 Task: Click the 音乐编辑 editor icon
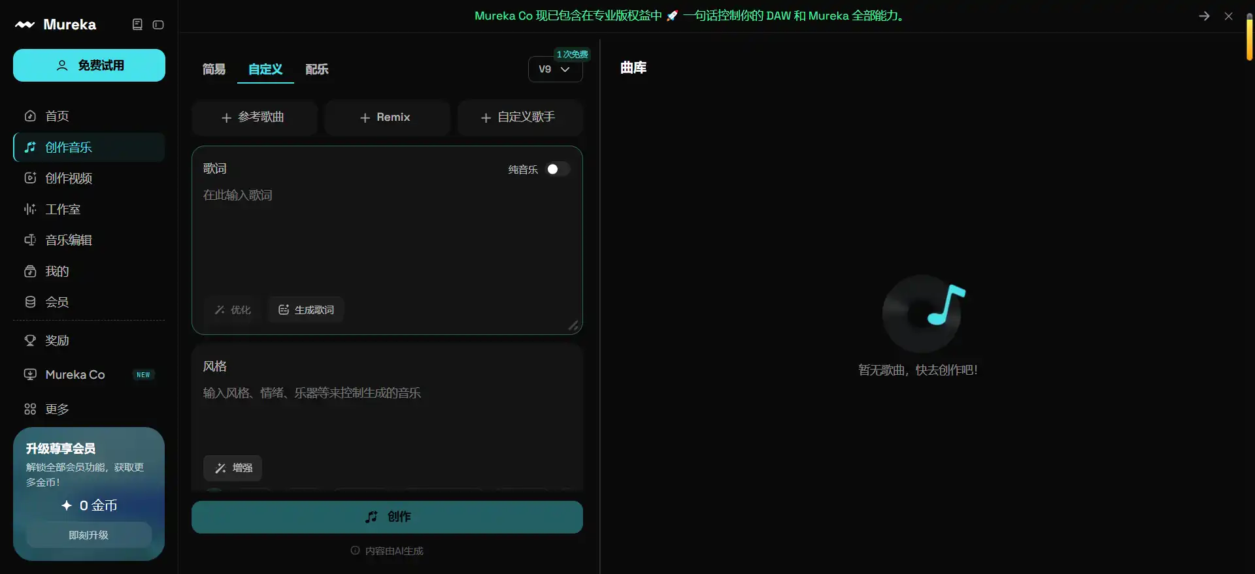click(x=30, y=240)
